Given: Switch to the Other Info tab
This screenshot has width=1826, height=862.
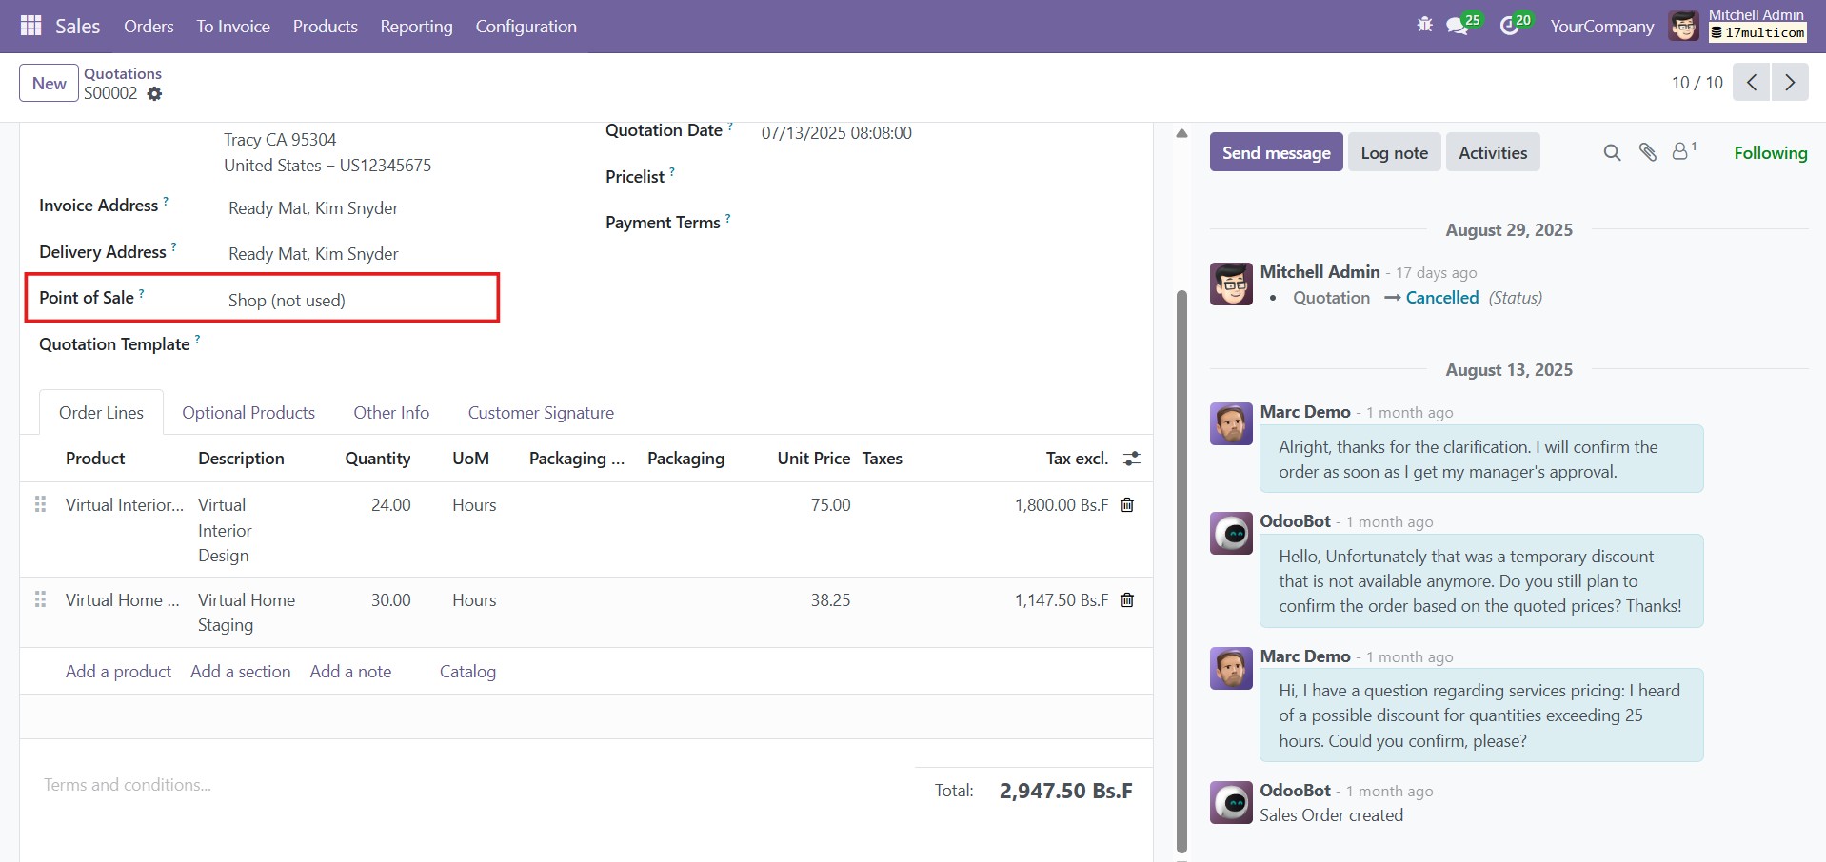Looking at the screenshot, I should point(391,413).
